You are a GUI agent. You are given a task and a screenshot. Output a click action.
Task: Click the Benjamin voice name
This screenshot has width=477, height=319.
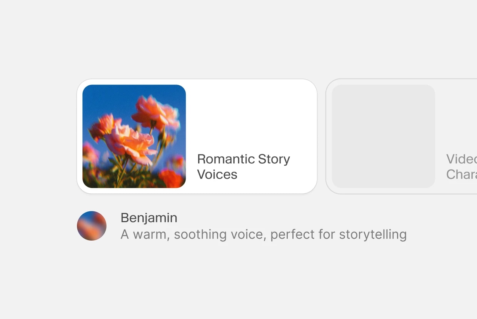148,218
